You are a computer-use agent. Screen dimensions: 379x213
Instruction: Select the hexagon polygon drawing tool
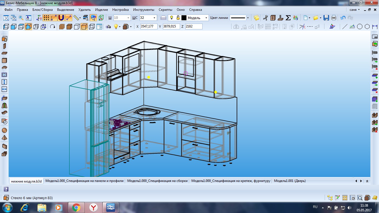[367, 27]
